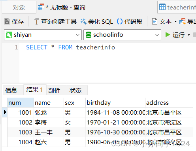Image resolution: width=196 pixels, height=151 pixels.
Task: Select name cell 张龙
Action: coord(49,113)
